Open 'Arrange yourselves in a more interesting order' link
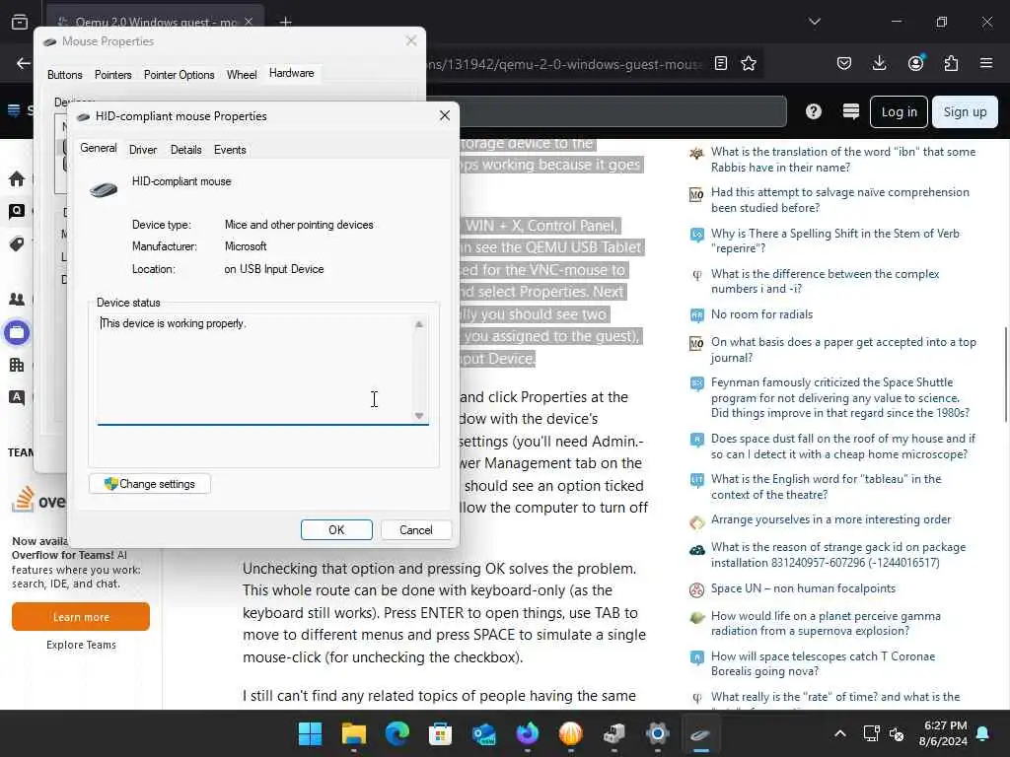Image resolution: width=1010 pixels, height=757 pixels. point(830,518)
